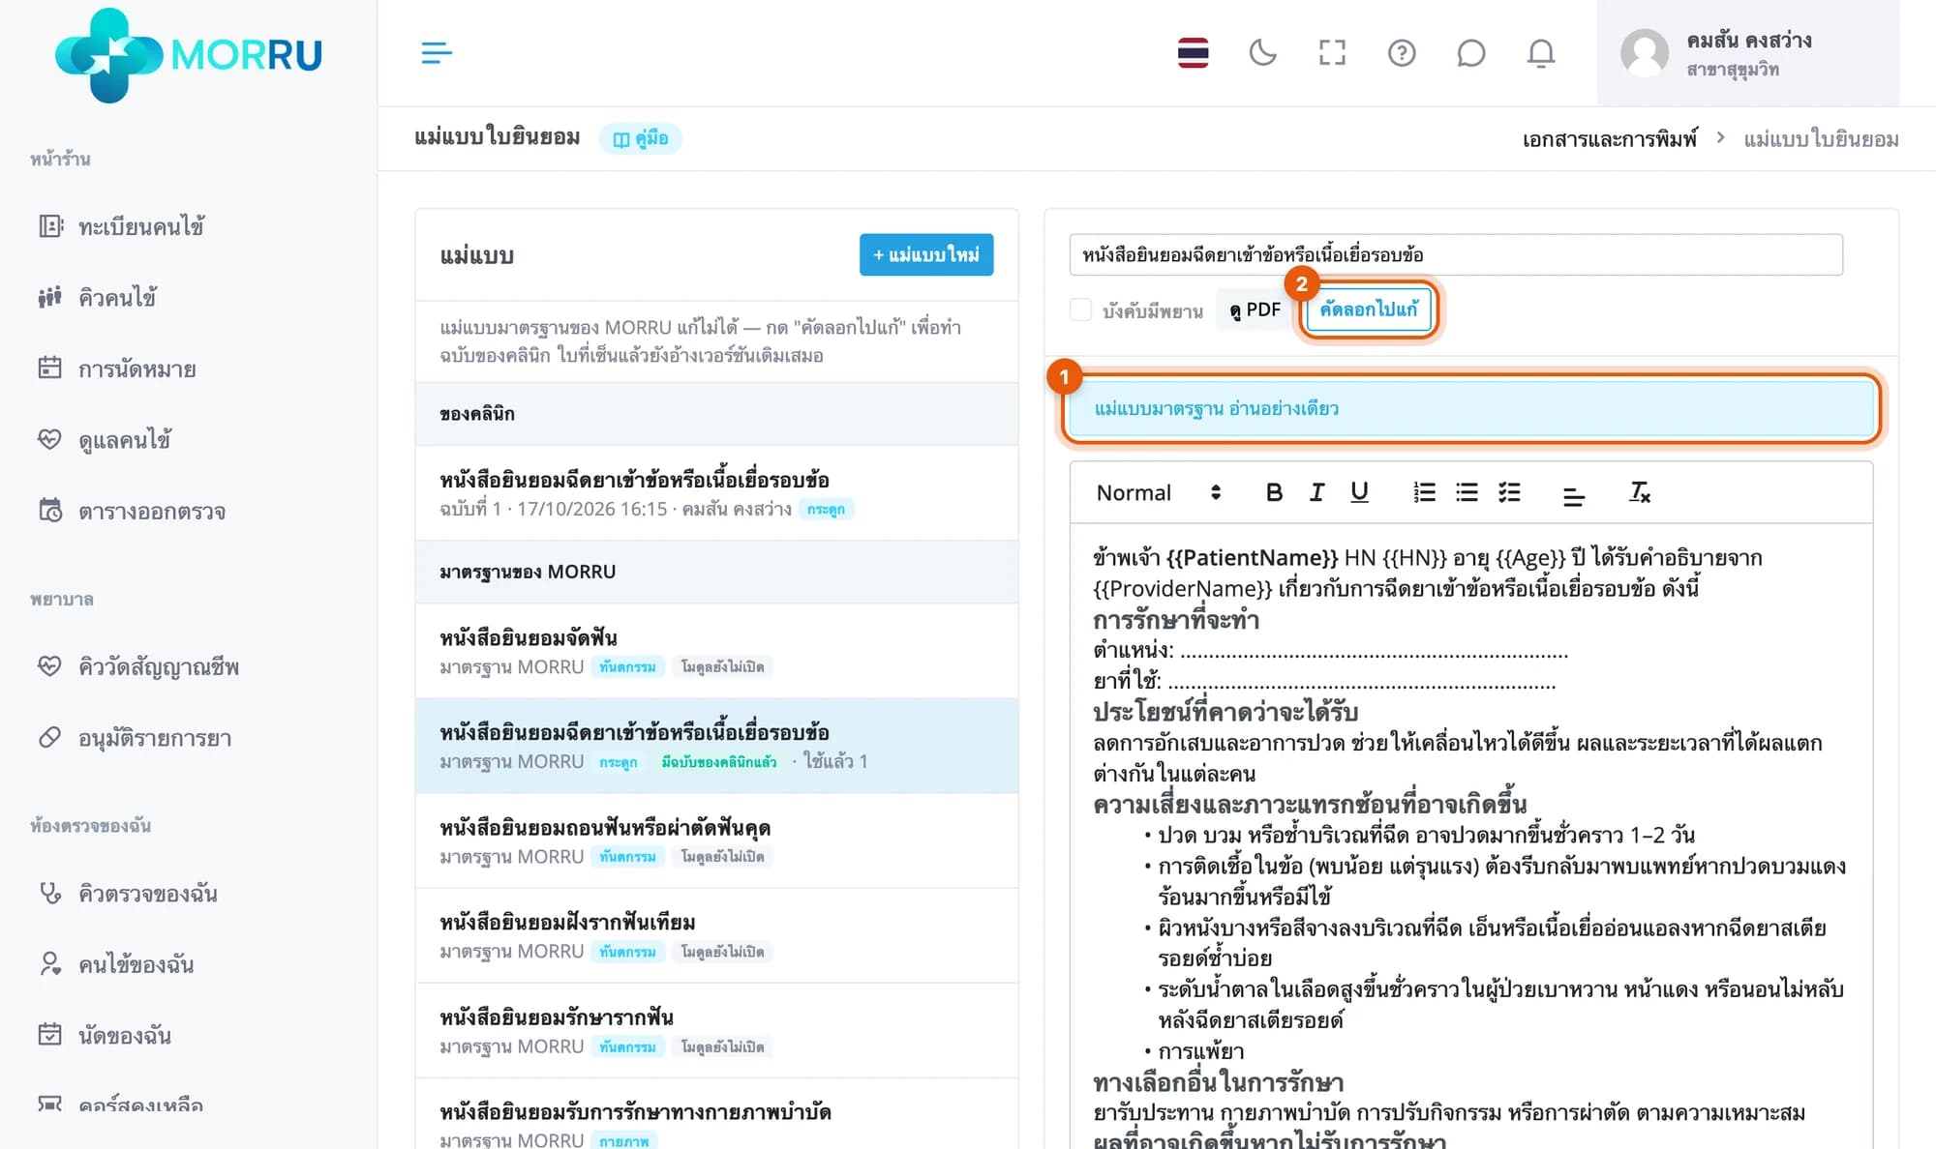
Task: Apply underline formatting in editor
Action: (x=1359, y=492)
